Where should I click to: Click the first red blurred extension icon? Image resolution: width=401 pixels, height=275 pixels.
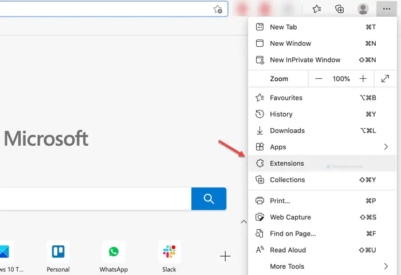pyautogui.click(x=242, y=9)
